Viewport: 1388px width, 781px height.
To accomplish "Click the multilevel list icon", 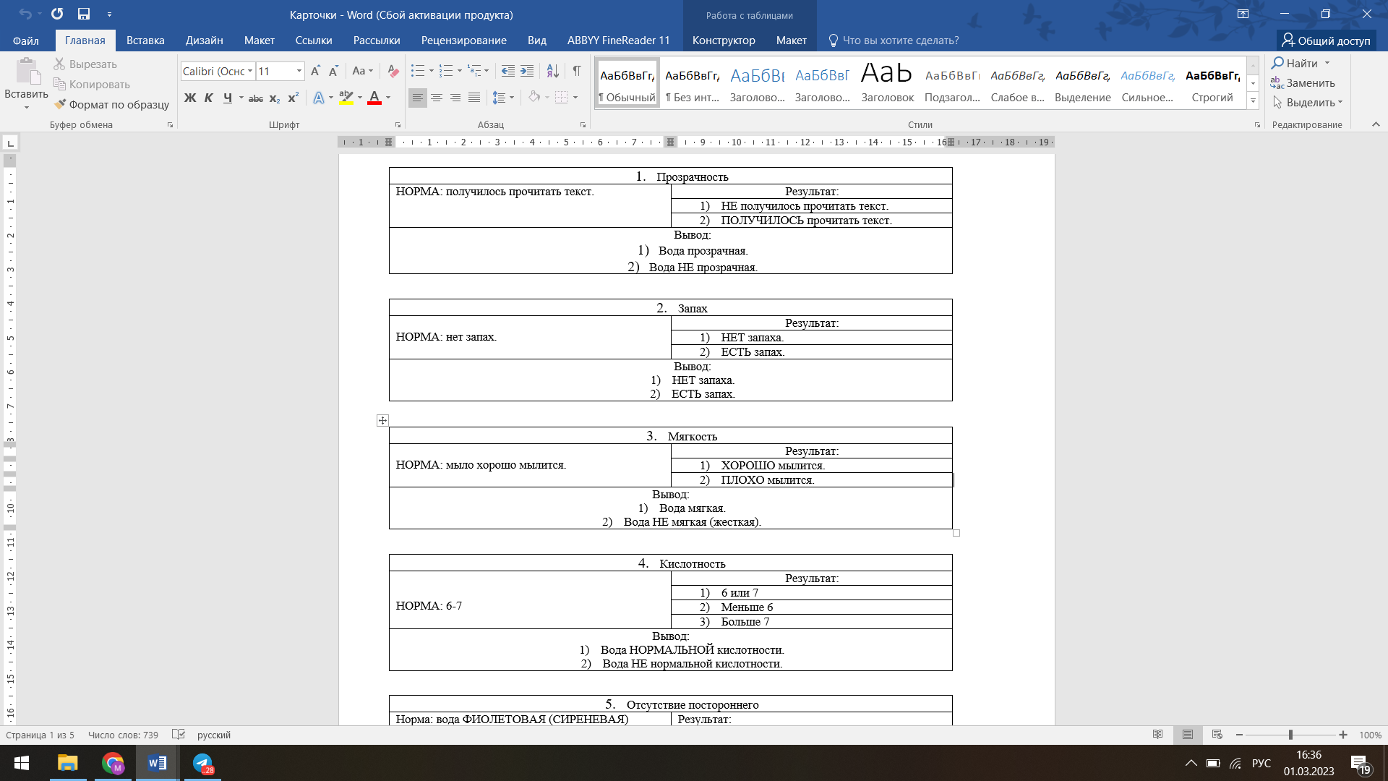I will [x=474, y=71].
